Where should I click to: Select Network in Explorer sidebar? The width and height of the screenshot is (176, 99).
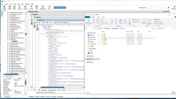(91, 62)
